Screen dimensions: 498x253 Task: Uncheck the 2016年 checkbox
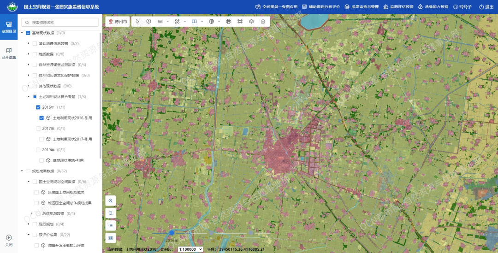click(38, 107)
